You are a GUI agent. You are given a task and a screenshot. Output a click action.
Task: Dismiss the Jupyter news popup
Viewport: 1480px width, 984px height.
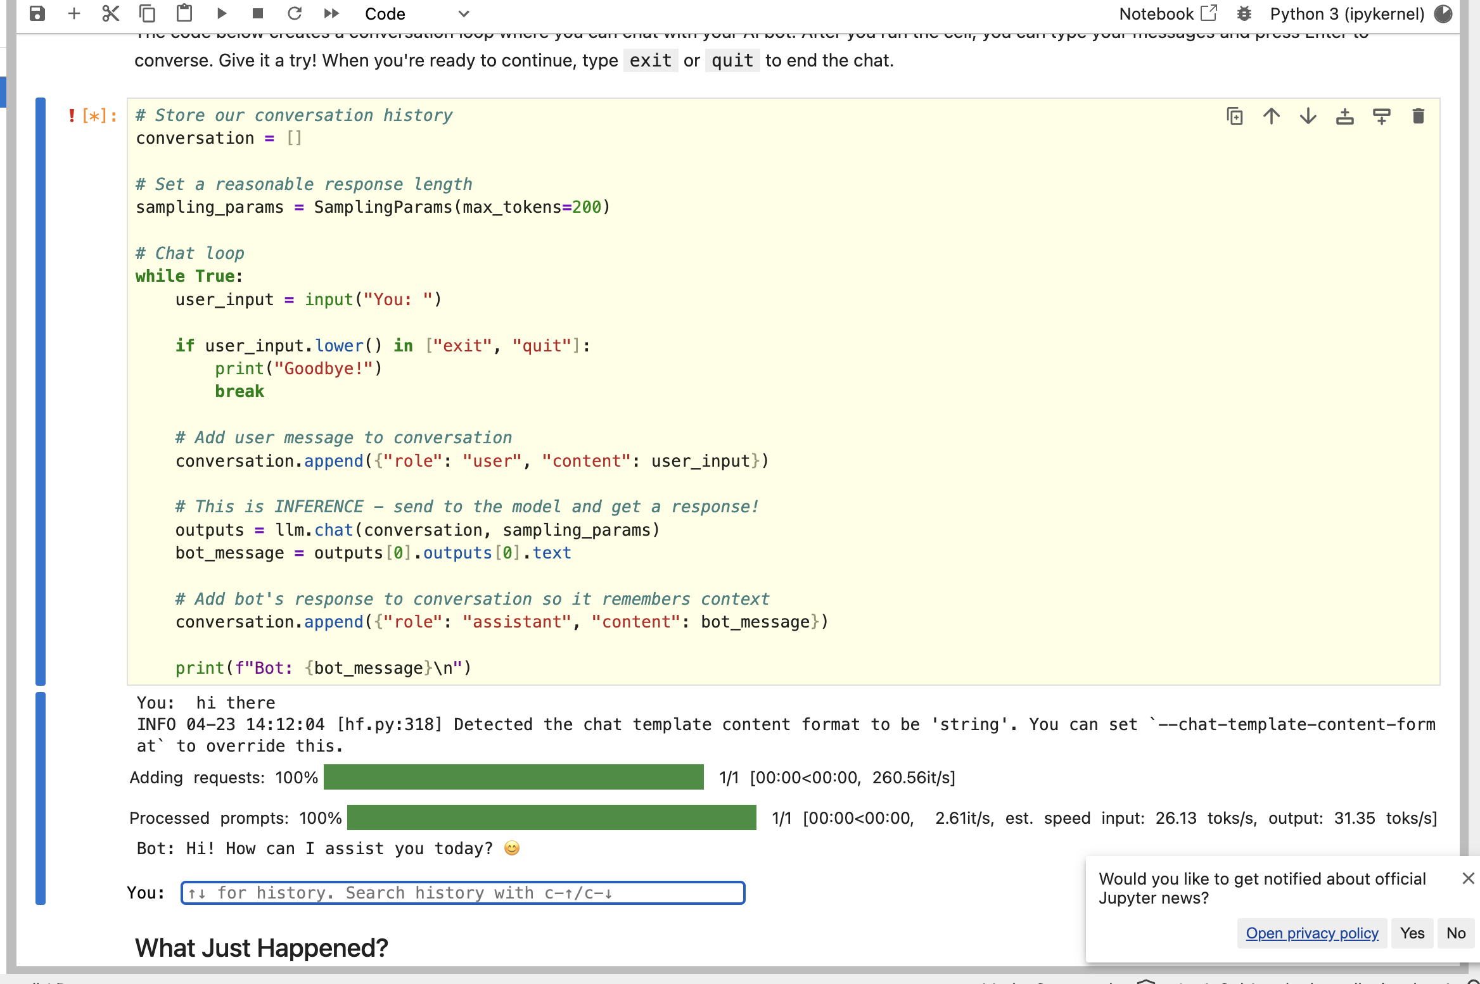point(1467,878)
